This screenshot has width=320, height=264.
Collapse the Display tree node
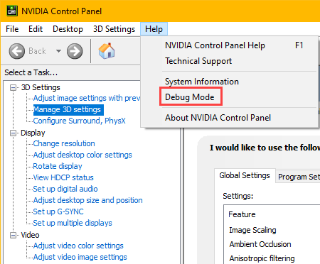pyautogui.click(x=14, y=133)
